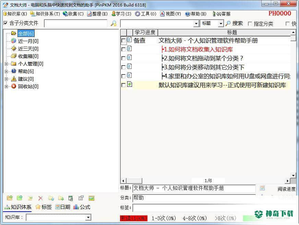Click the new category folder icon
Image resolution: width=299 pixels, height=225 pixels.
(10, 198)
